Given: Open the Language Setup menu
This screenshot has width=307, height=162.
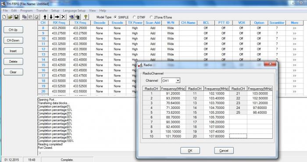Looking at the screenshot, I should coord(74,11).
